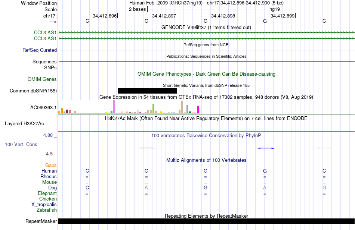This screenshot has width=355, height=230.
Task: Click the magenta GTEx expression bar
Action: 198,110
